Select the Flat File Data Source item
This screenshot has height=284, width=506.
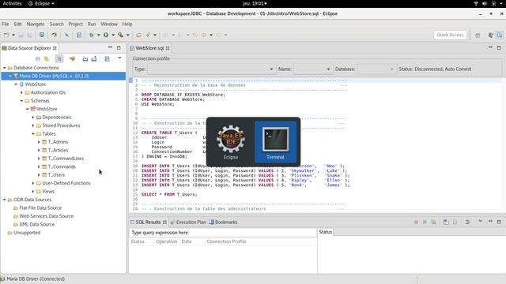pyautogui.click(x=40, y=208)
